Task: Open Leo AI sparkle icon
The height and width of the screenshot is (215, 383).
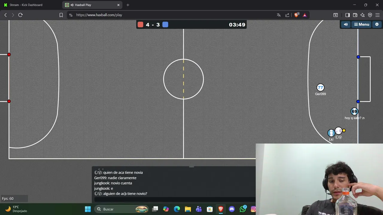Action: tap(363, 15)
